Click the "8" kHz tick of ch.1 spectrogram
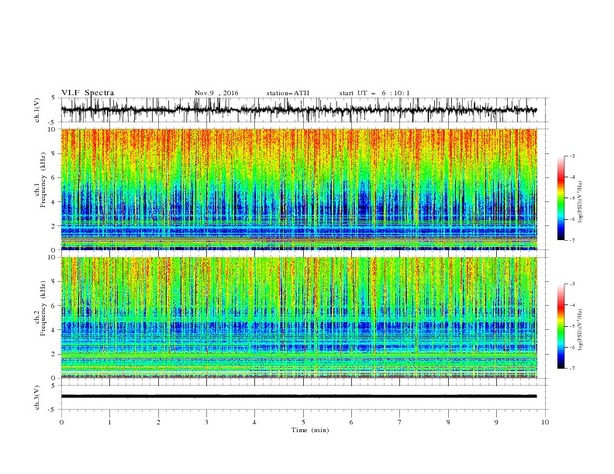This screenshot has height=474, width=614. (x=53, y=153)
